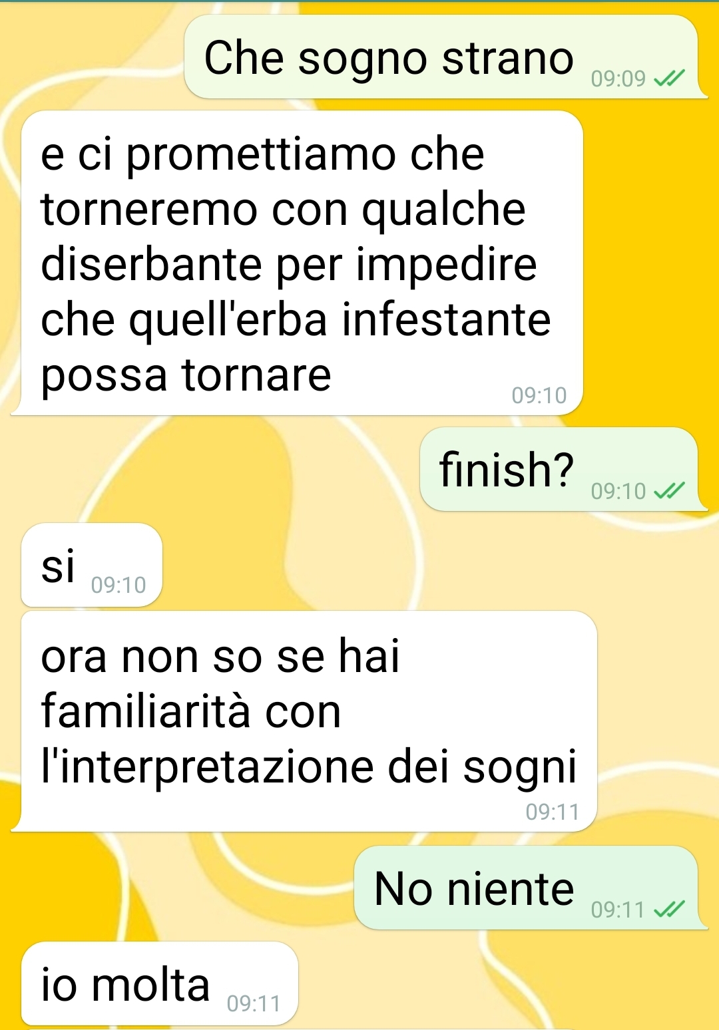This screenshot has width=719, height=1030.
Task: Tap the 'io molta' received message
Action: (160, 983)
